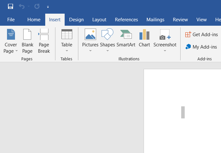The image size is (221, 153).
Task: Open the File menu
Action: 11,20
